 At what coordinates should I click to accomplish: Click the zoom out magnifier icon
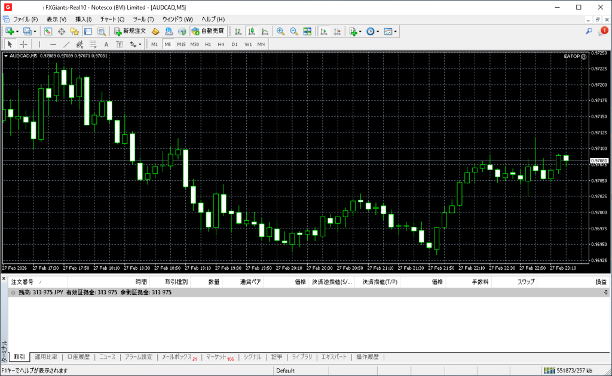[x=293, y=31]
